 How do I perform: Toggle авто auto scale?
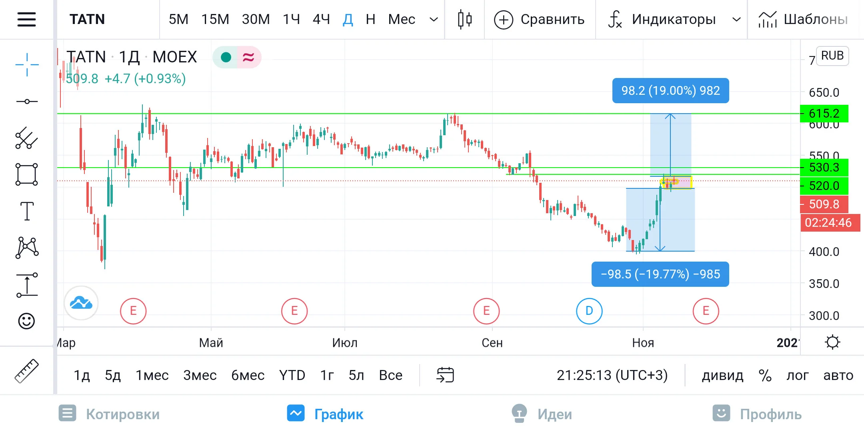pos(838,375)
